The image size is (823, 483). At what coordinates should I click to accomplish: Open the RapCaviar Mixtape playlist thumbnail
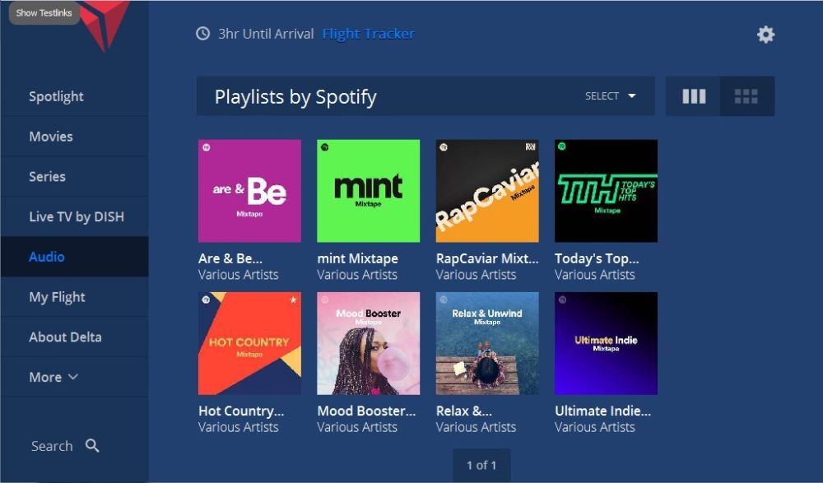486,190
